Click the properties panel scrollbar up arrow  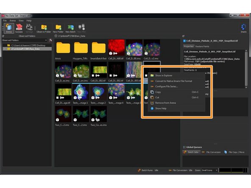(246, 51)
